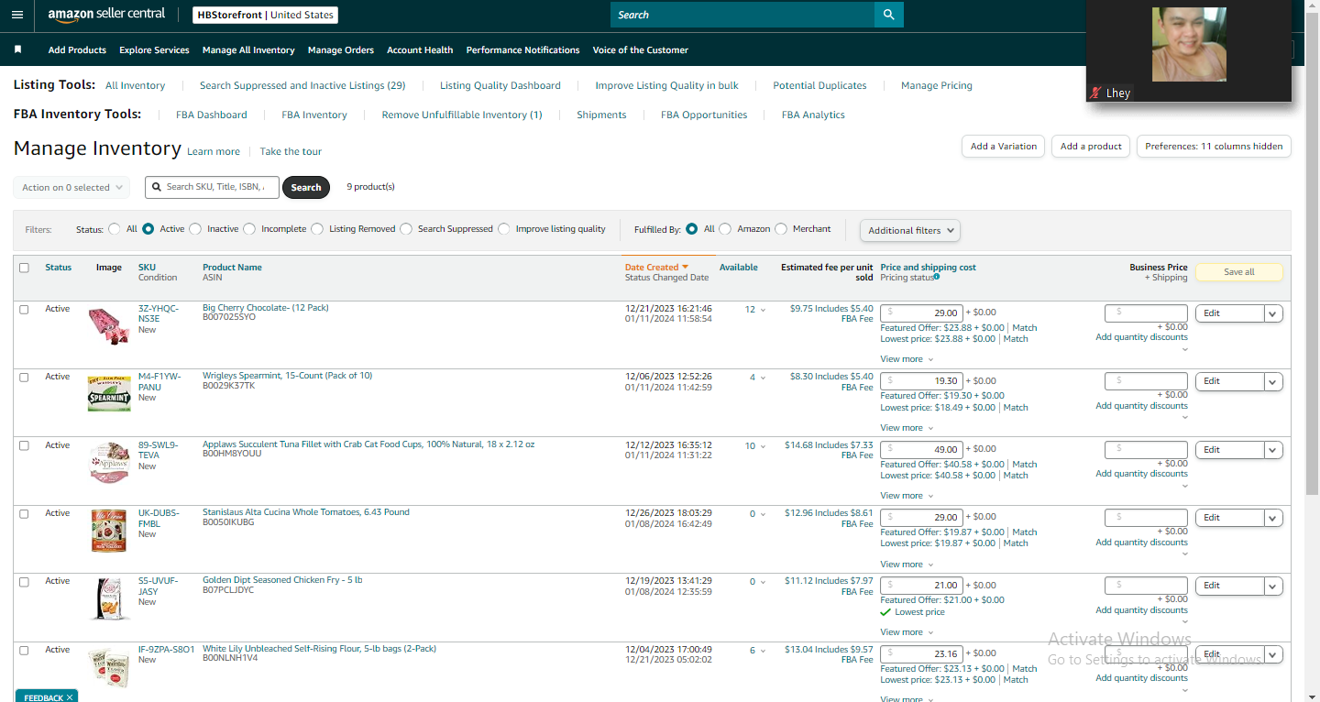Select the Incomplete status filter
1320x702 pixels.
(x=249, y=229)
